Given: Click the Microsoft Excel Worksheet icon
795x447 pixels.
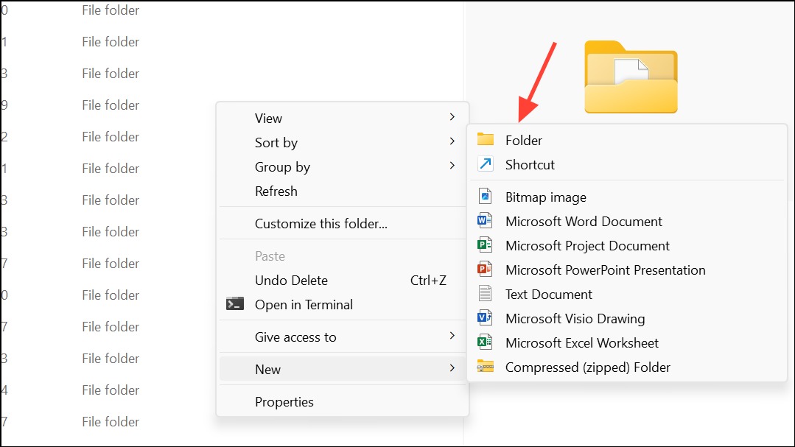Looking at the screenshot, I should pos(485,342).
